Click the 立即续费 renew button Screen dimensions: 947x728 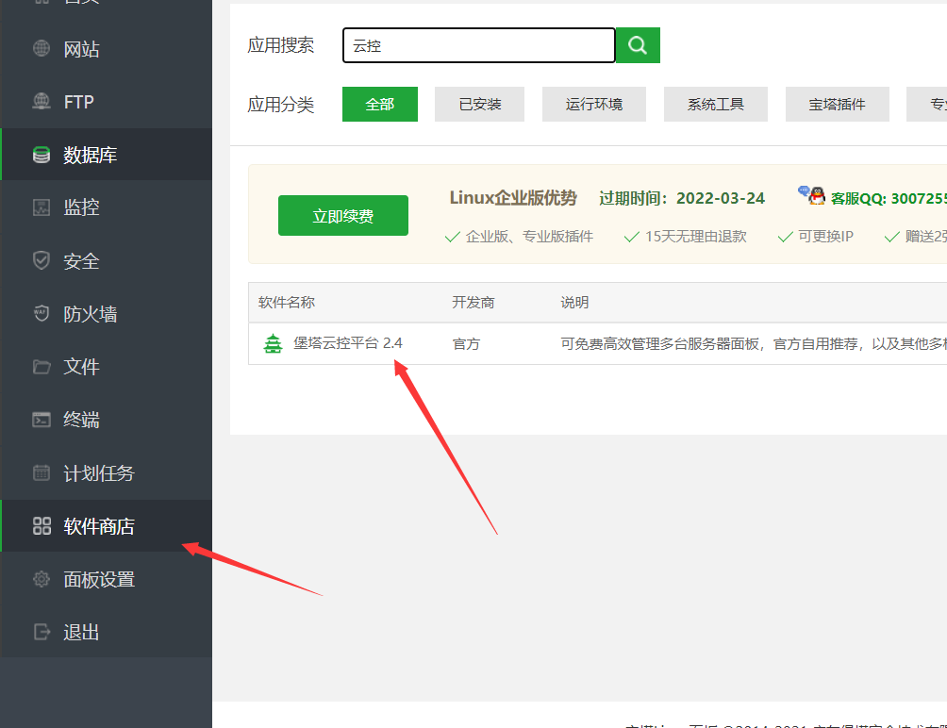point(343,216)
